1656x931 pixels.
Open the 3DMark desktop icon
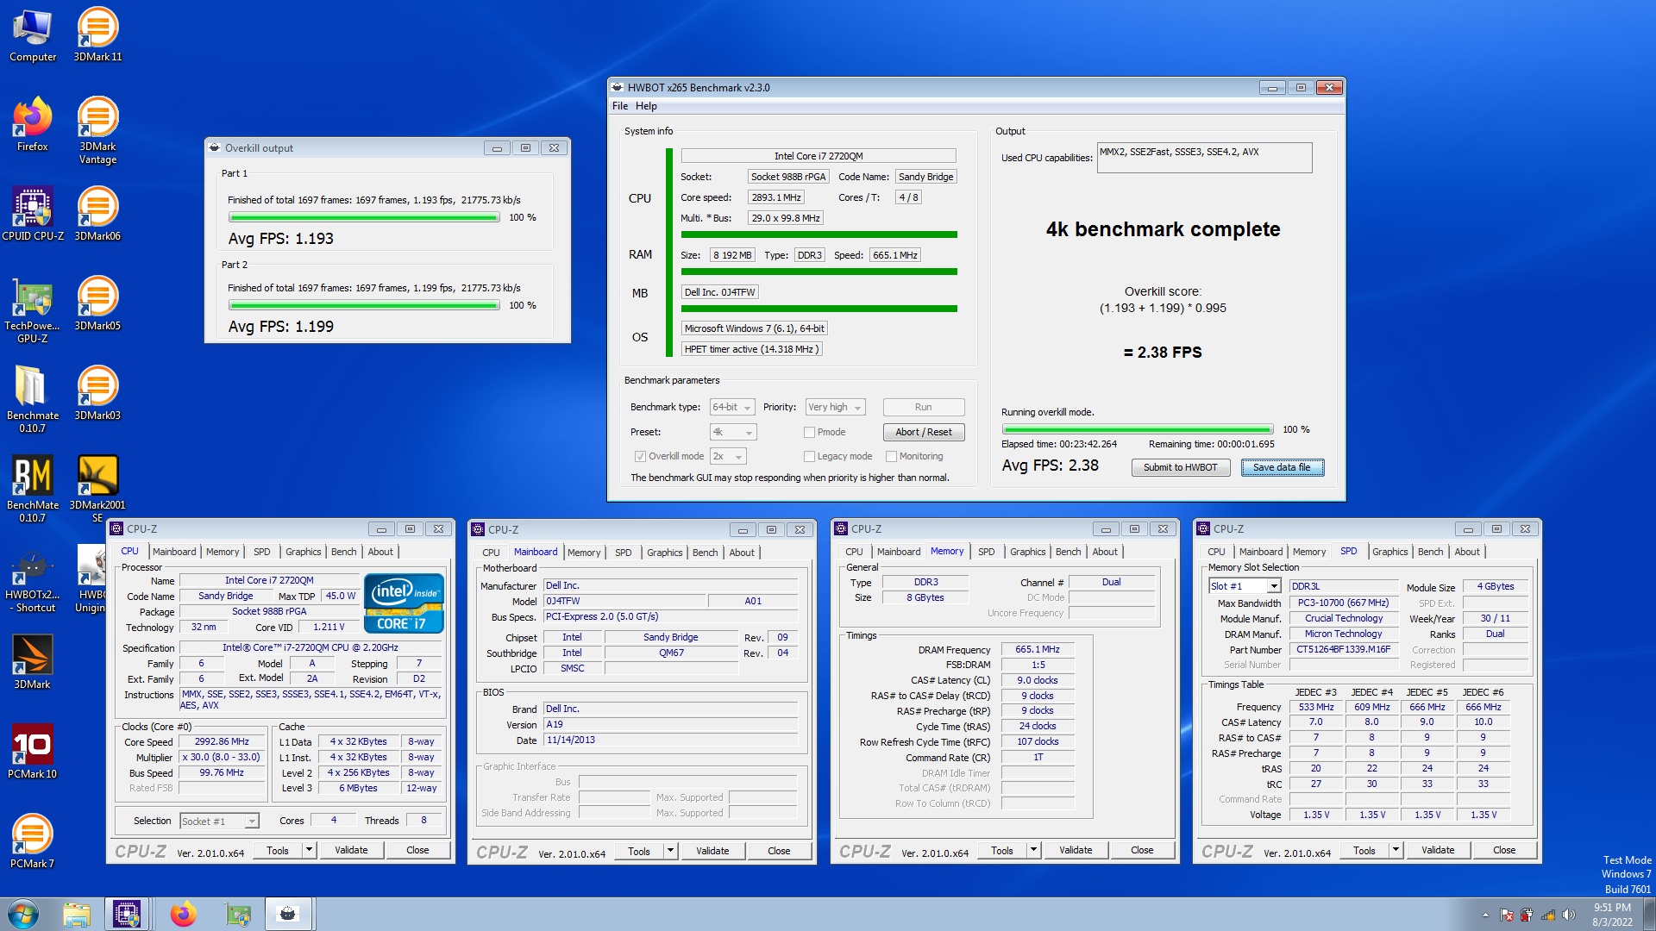(33, 662)
